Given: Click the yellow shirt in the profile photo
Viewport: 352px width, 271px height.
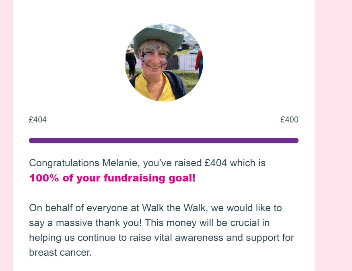Looking at the screenshot, I should point(155,88).
